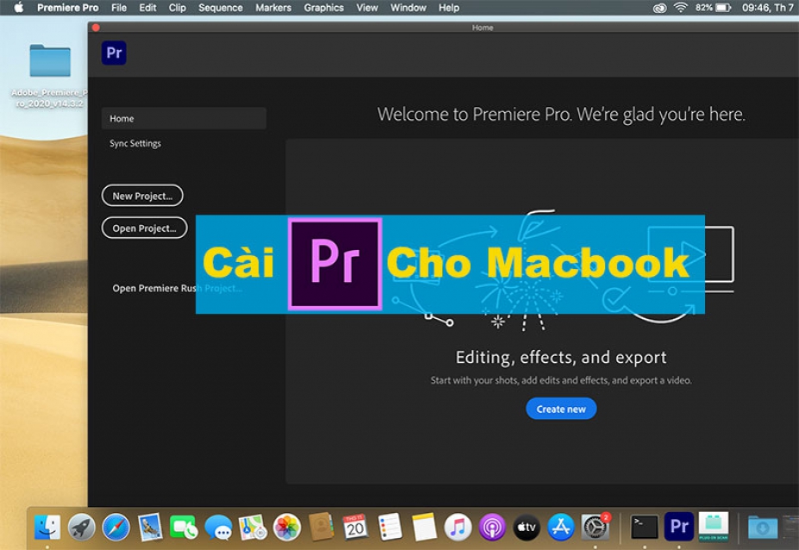The width and height of the screenshot is (799, 550).
Task: Open the Apple menu
Action: (x=18, y=8)
